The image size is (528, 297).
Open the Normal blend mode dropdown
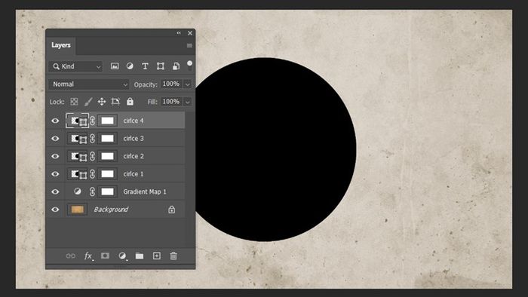point(89,84)
